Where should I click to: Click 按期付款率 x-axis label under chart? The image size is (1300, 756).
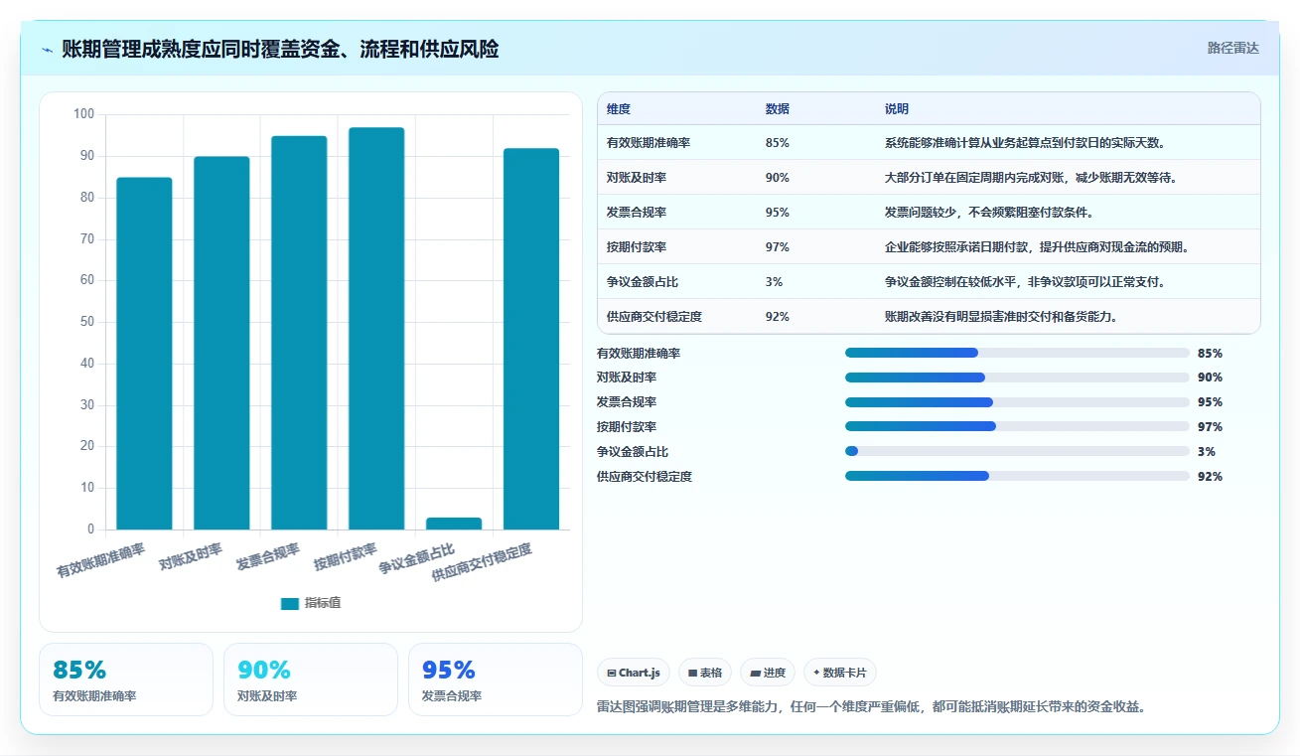tap(346, 556)
